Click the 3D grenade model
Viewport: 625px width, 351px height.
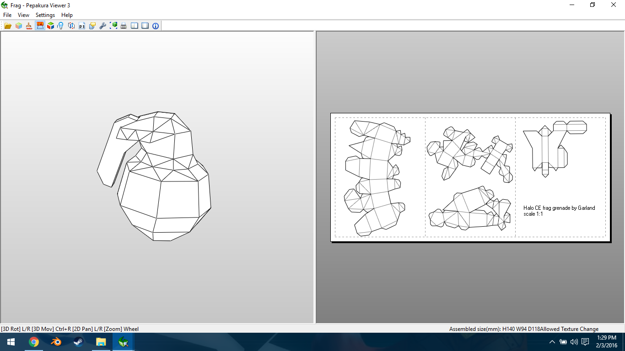click(155, 176)
